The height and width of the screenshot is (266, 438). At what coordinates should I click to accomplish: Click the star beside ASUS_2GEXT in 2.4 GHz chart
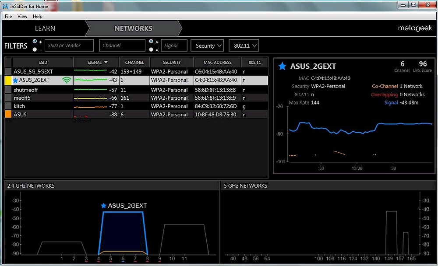tap(103, 206)
